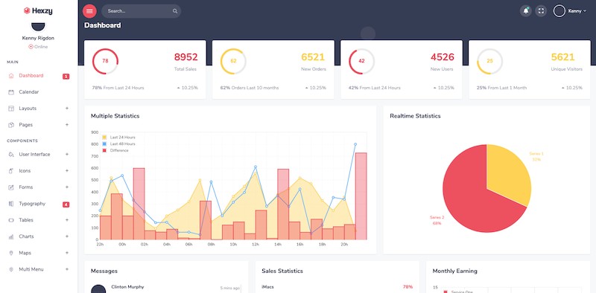Click Clinton Murphy's message avatar
This screenshot has width=596, height=293.
pyautogui.click(x=98, y=289)
